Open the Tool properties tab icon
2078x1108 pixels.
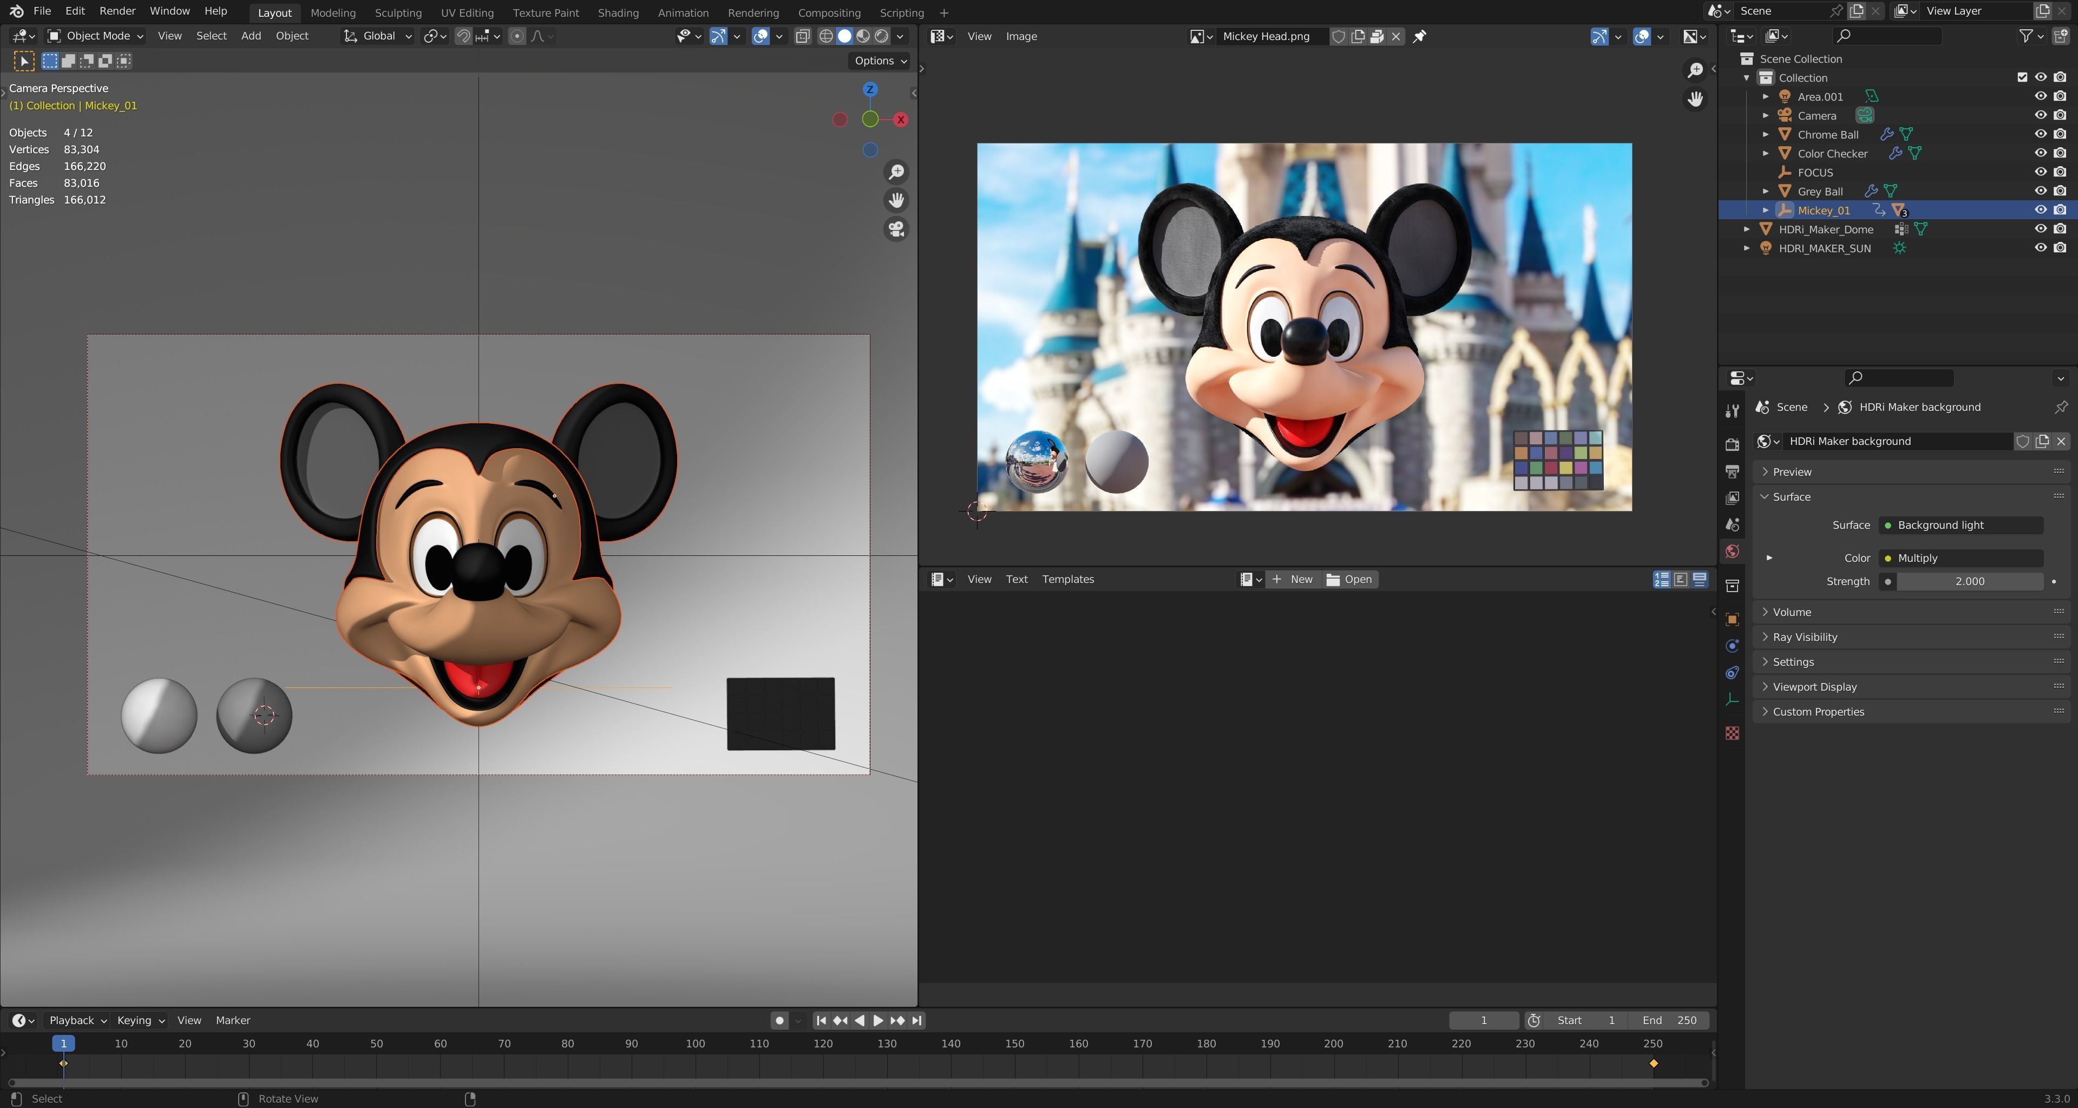pos(1732,410)
